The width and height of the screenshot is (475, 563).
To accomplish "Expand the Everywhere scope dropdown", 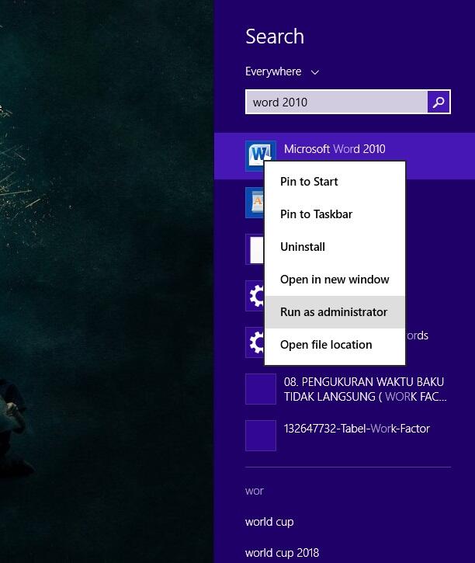I will tap(282, 71).
